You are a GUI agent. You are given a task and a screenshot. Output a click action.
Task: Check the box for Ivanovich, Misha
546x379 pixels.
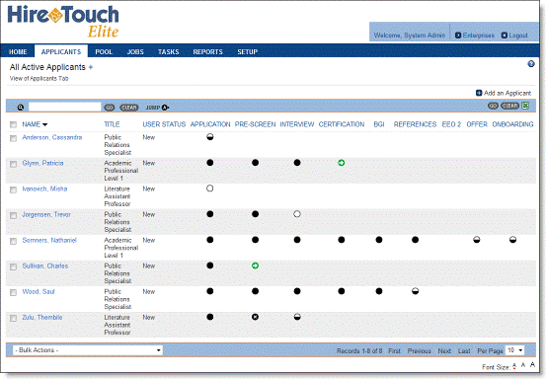13,190
